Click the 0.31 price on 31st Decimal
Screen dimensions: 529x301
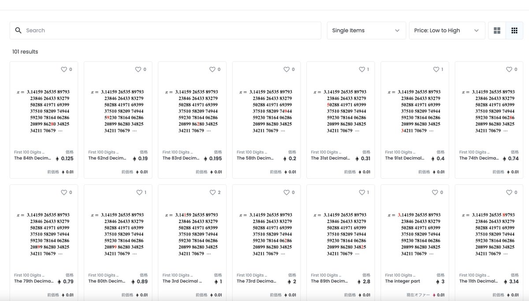tap(365, 158)
